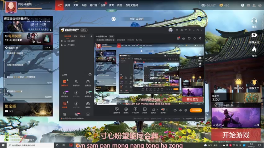Open the gift box icon with red badge

click(178, 38)
